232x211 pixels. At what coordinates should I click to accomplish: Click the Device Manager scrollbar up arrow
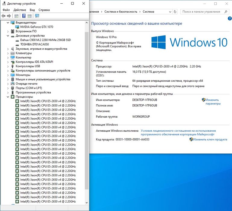point(87,23)
